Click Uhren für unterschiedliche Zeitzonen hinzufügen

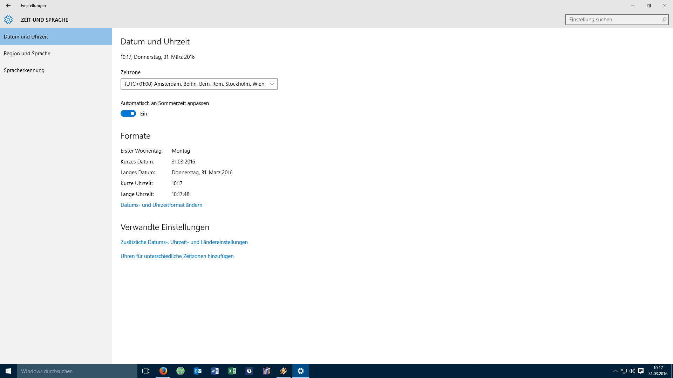pyautogui.click(x=177, y=256)
